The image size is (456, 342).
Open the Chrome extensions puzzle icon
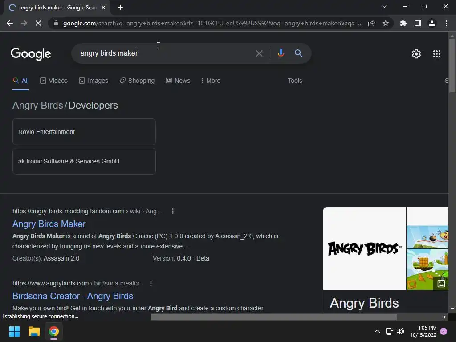pos(403,23)
